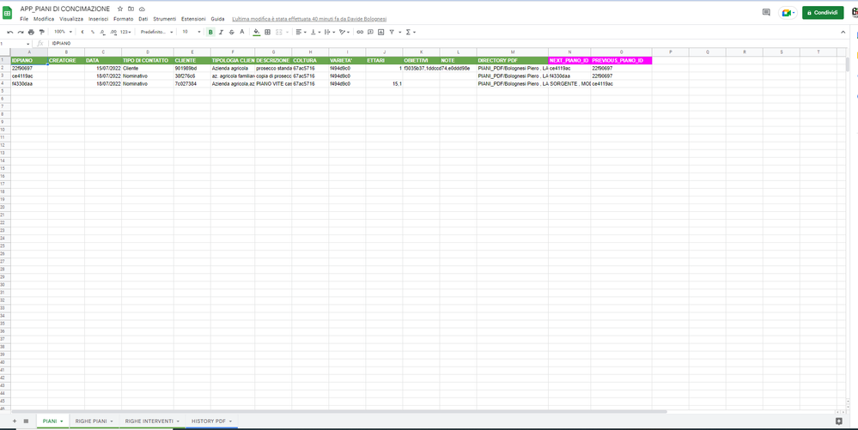Viewport: 858px width, 430px height.
Task: Star the document with star icon
Action: coord(120,9)
